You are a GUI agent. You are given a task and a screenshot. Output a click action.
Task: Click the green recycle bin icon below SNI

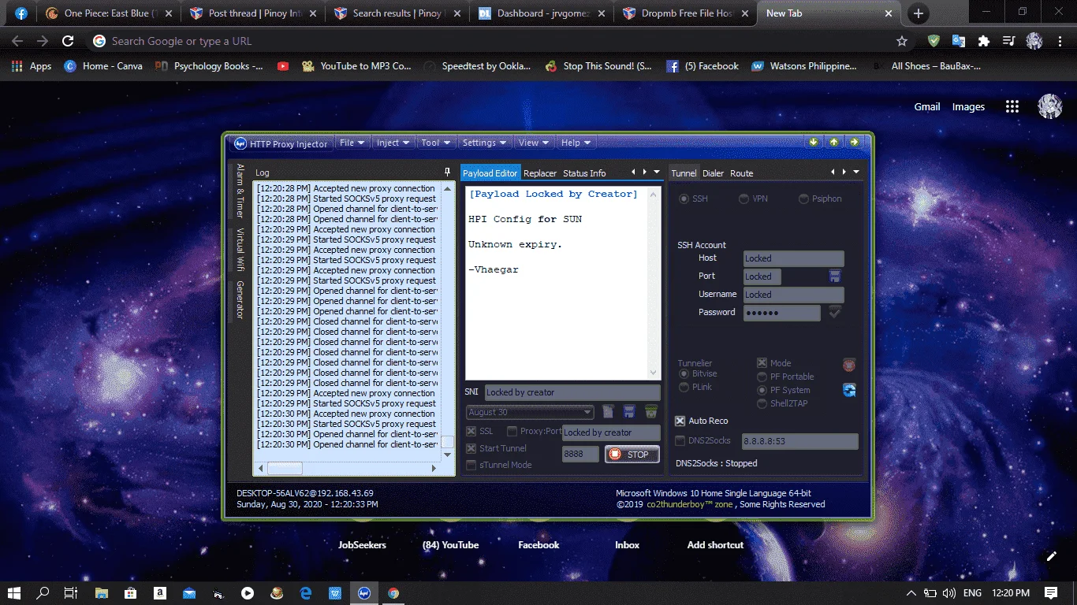[x=651, y=412]
